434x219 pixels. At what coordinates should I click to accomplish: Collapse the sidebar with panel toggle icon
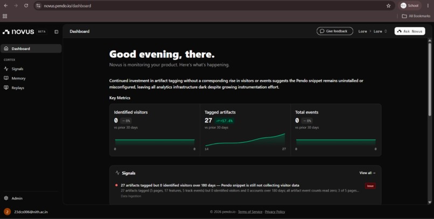[x=56, y=32]
